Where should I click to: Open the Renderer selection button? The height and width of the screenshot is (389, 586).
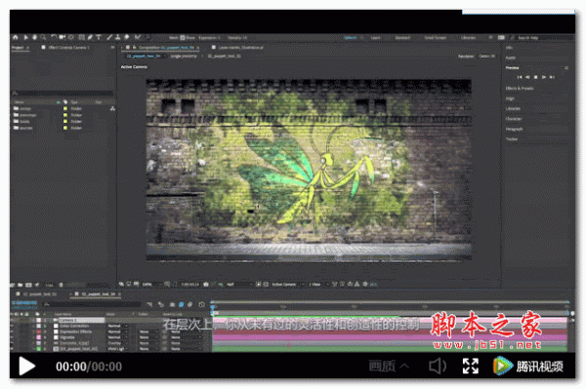tap(487, 56)
